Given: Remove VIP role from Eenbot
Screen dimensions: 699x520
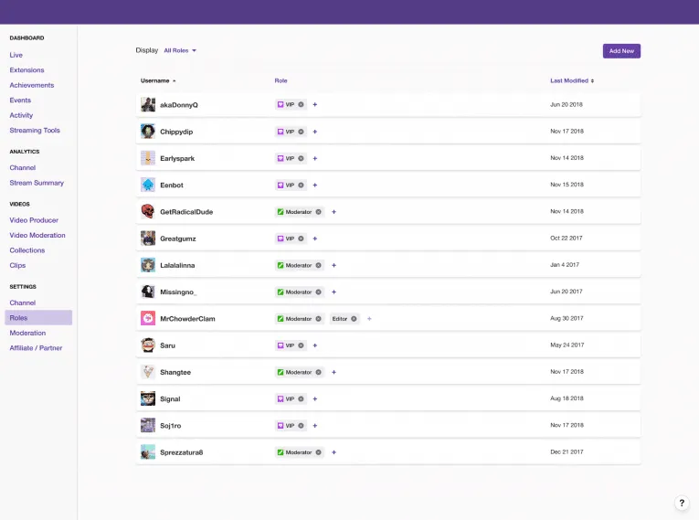Looking at the screenshot, I should coord(301,186).
